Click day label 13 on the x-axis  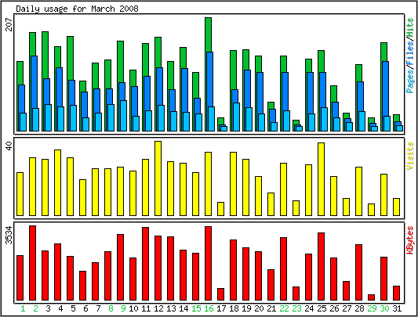(x=171, y=308)
